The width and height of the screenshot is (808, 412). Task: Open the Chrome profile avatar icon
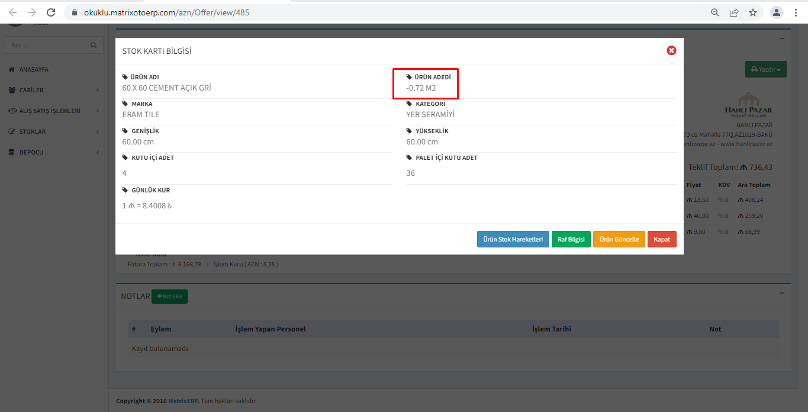tap(776, 12)
